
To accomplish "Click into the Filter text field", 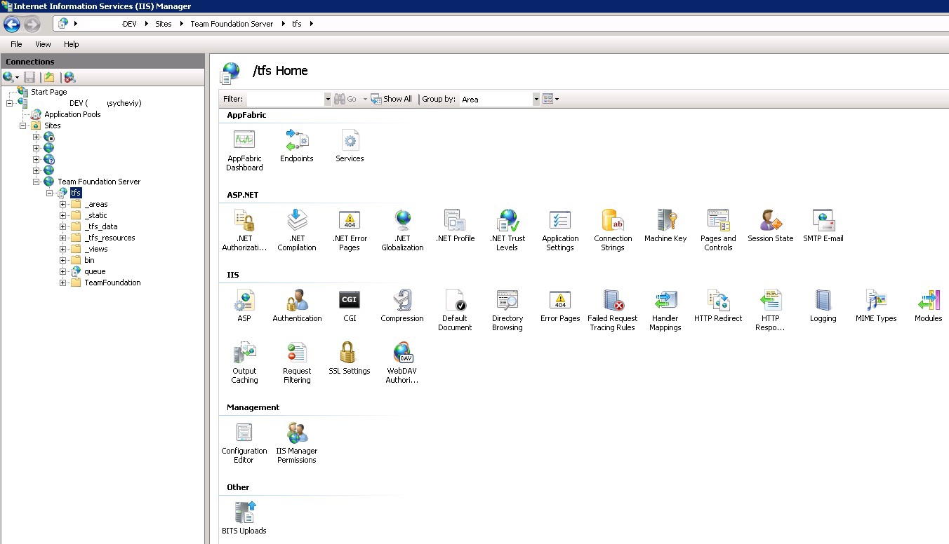I will [x=285, y=99].
